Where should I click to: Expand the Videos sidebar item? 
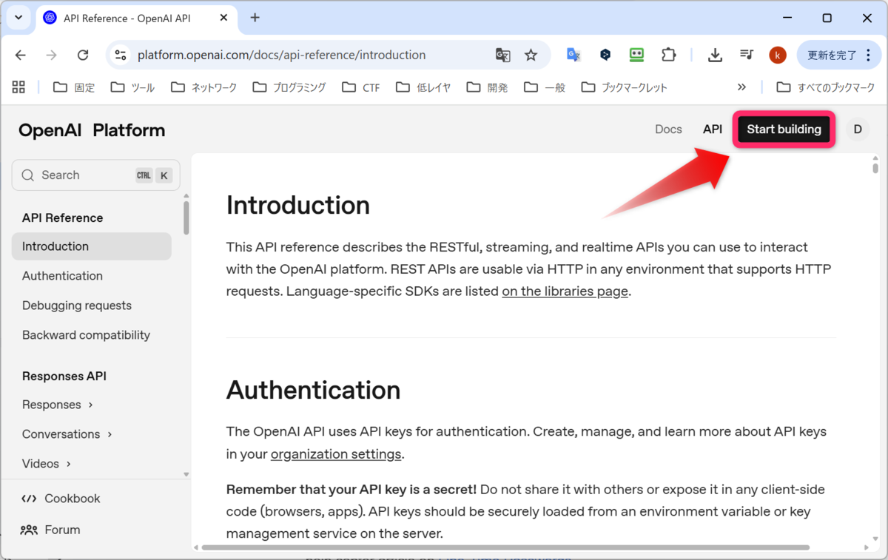(46, 464)
